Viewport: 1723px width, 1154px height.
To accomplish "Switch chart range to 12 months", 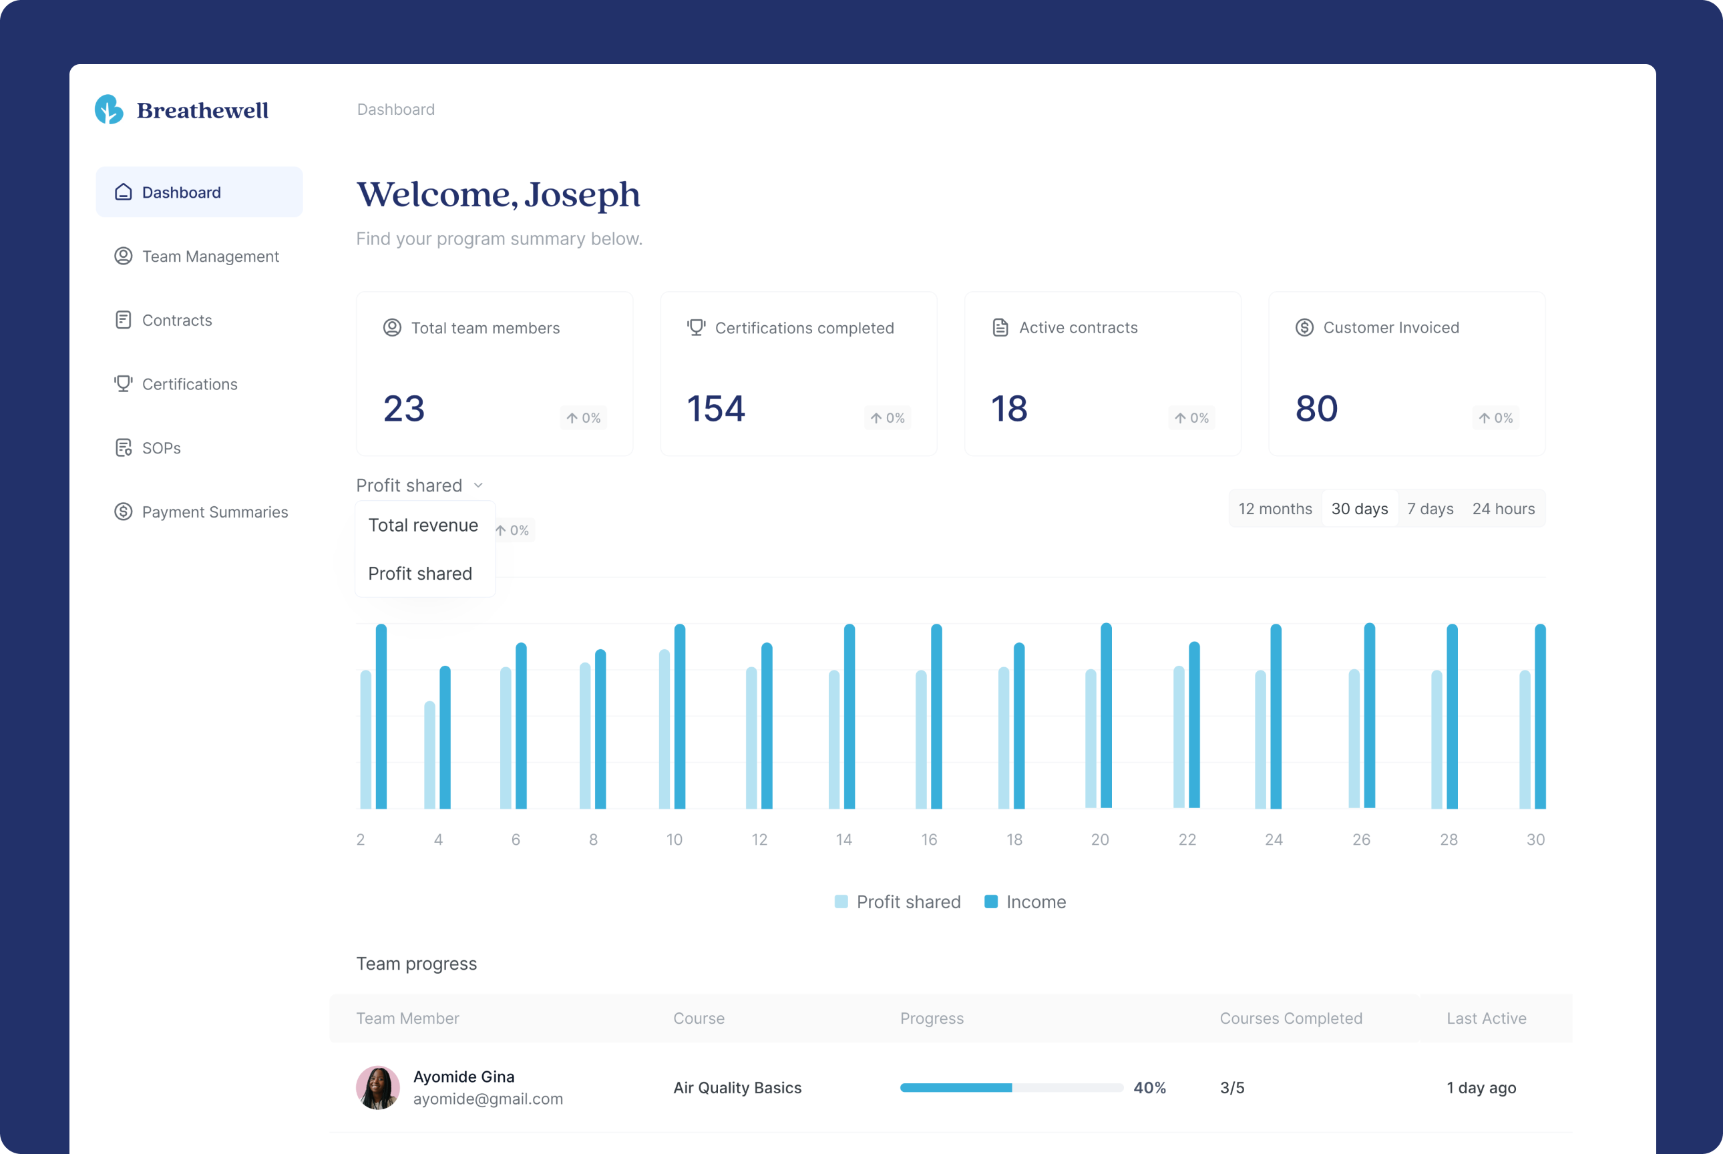I will (x=1275, y=509).
